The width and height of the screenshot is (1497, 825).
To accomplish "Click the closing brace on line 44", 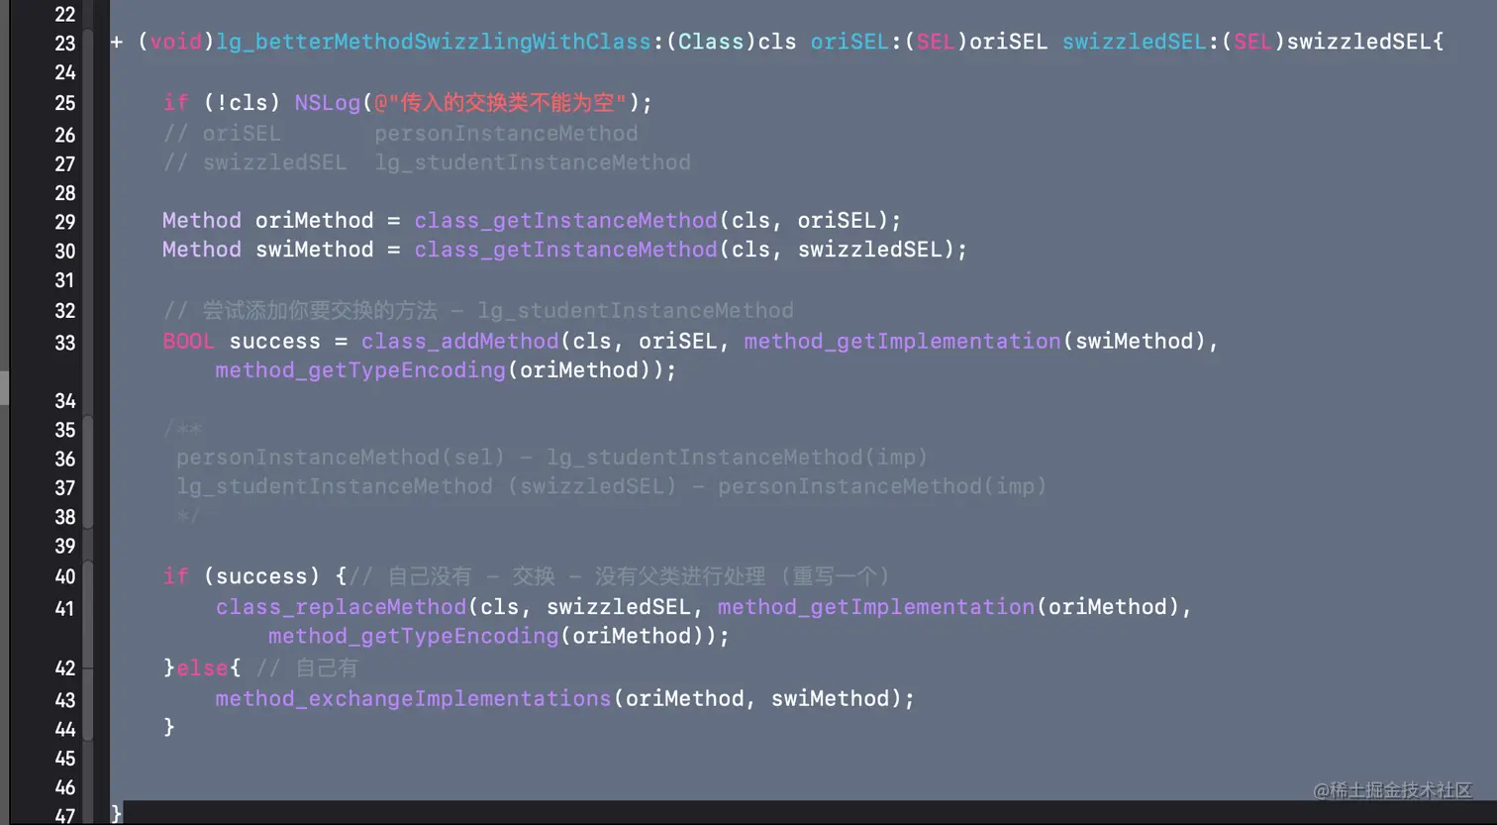I will [x=169, y=728].
